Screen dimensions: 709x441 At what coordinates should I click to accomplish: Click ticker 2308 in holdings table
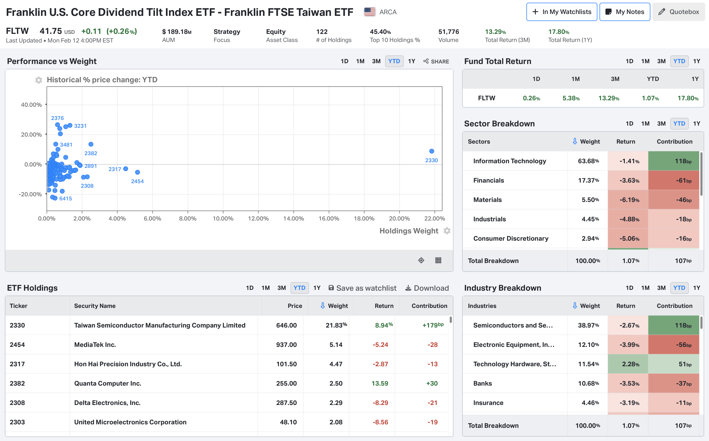pos(17,403)
